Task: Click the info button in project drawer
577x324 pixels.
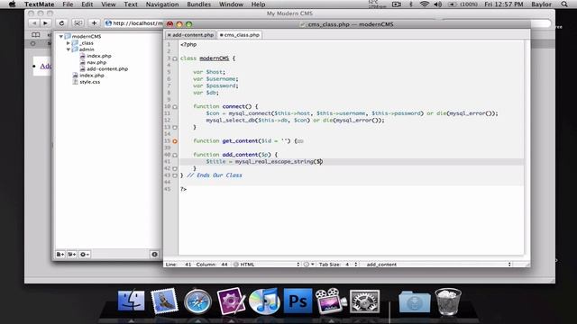Action: tap(154, 254)
